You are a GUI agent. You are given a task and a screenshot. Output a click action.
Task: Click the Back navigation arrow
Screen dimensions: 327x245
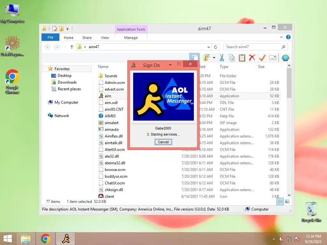click(48, 47)
